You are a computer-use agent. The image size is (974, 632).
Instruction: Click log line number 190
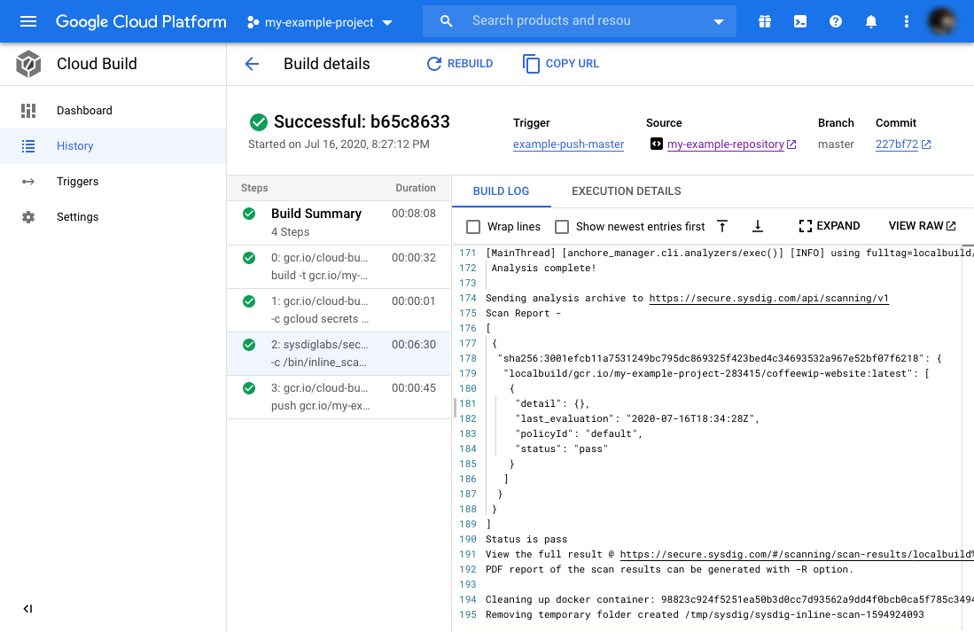coord(468,540)
